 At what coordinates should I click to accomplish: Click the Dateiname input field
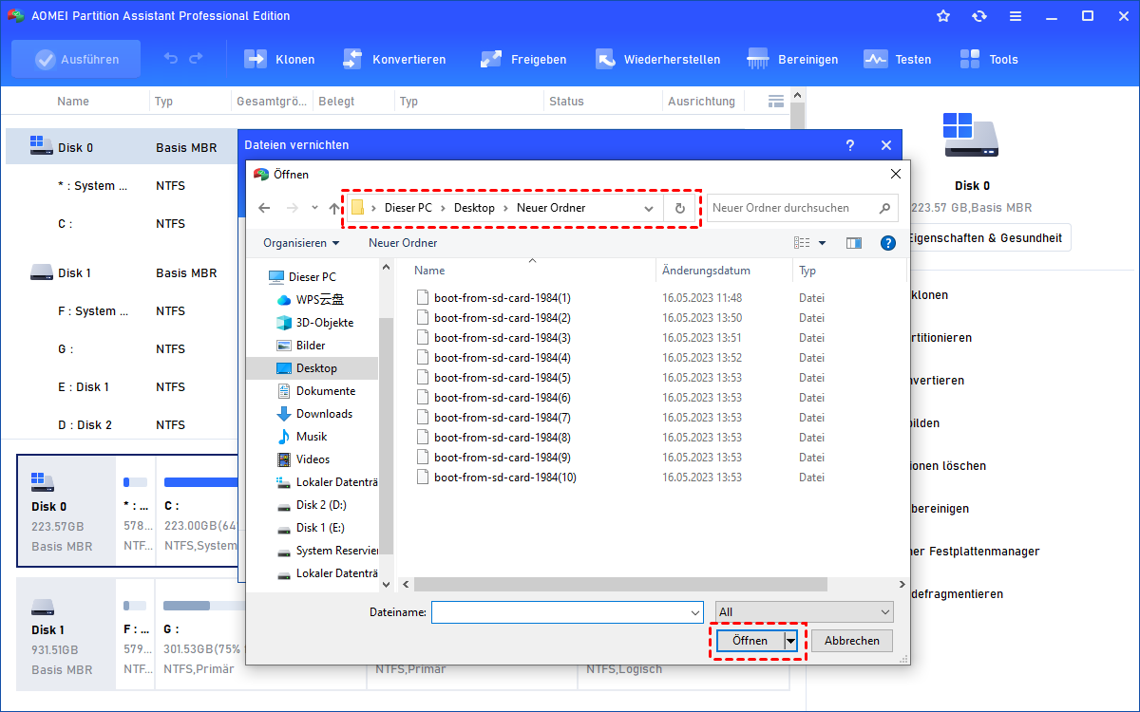(x=559, y=613)
